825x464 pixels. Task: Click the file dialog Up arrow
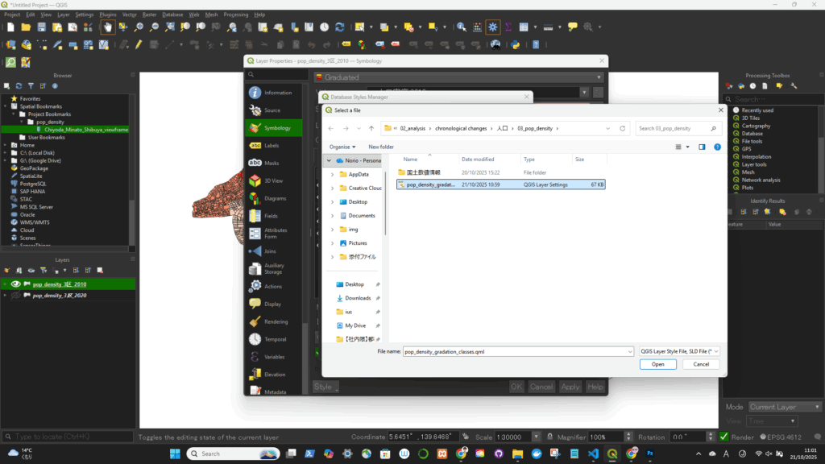[x=371, y=128]
